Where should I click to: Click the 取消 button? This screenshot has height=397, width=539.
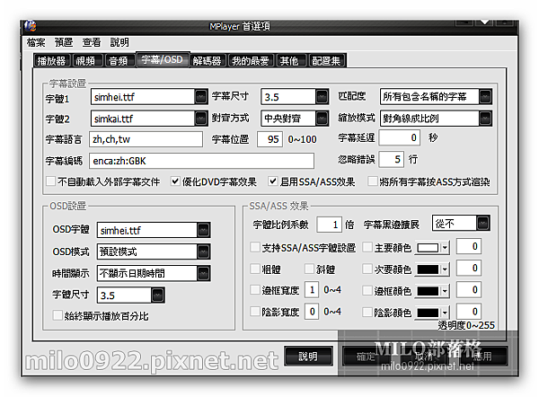coord(424,357)
